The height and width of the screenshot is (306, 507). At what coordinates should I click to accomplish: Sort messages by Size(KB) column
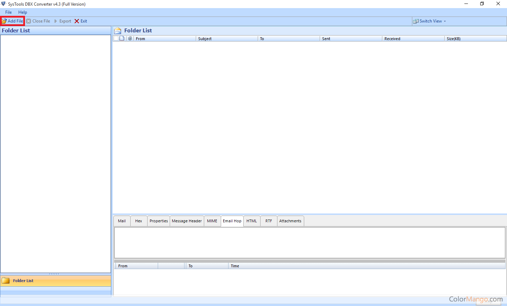coord(476,39)
